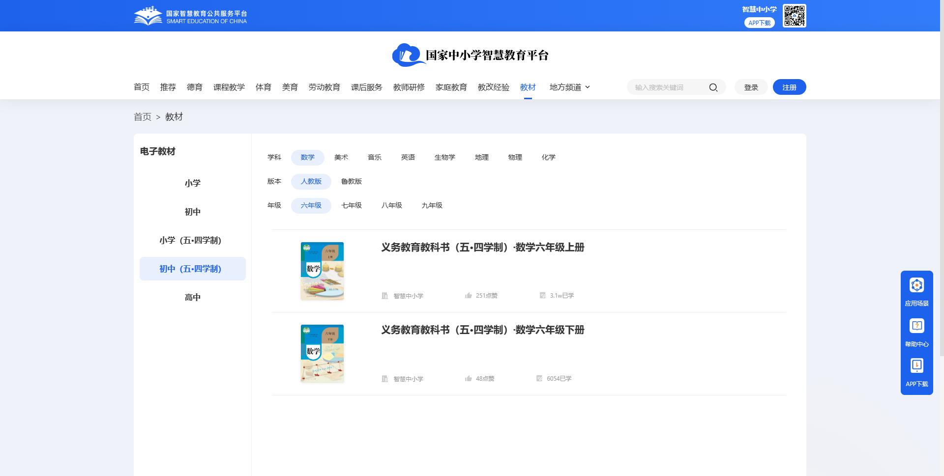Viewport: 944px width, 476px height.
Task: Click the 注册 register button
Action: coord(789,87)
